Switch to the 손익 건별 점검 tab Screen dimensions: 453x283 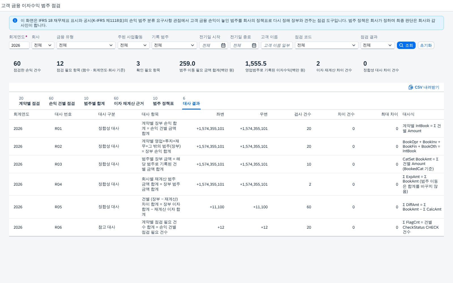pos(62,101)
